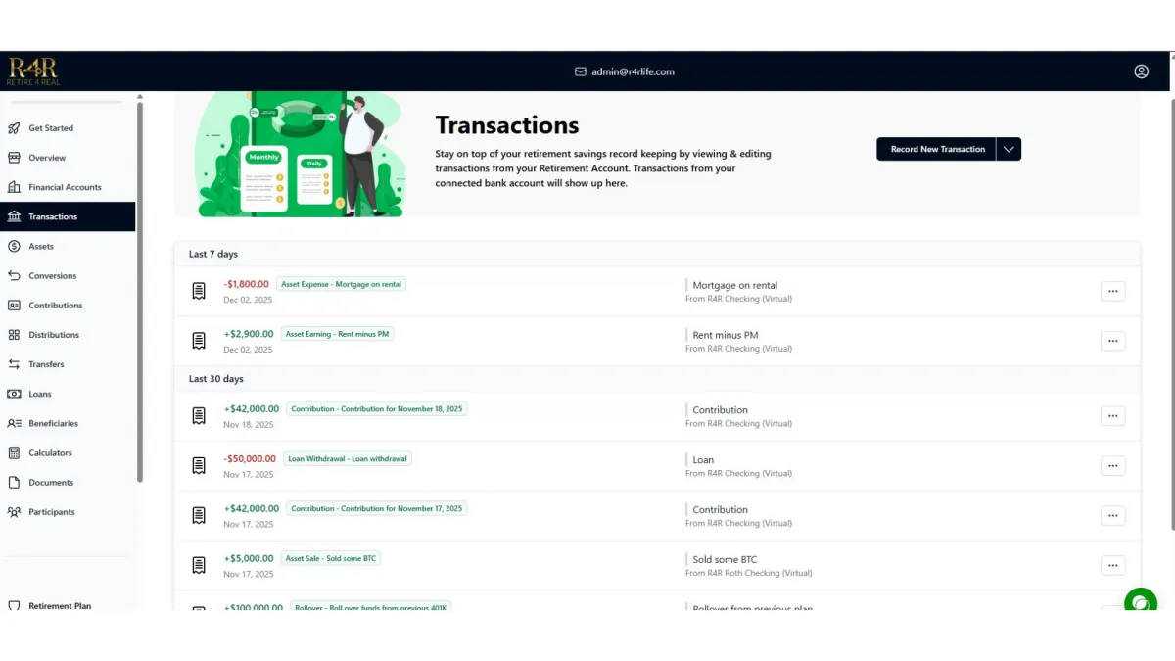Viewport: 1175px width, 661px height.
Task: Click the Get Started rocket icon
Action: (x=14, y=128)
